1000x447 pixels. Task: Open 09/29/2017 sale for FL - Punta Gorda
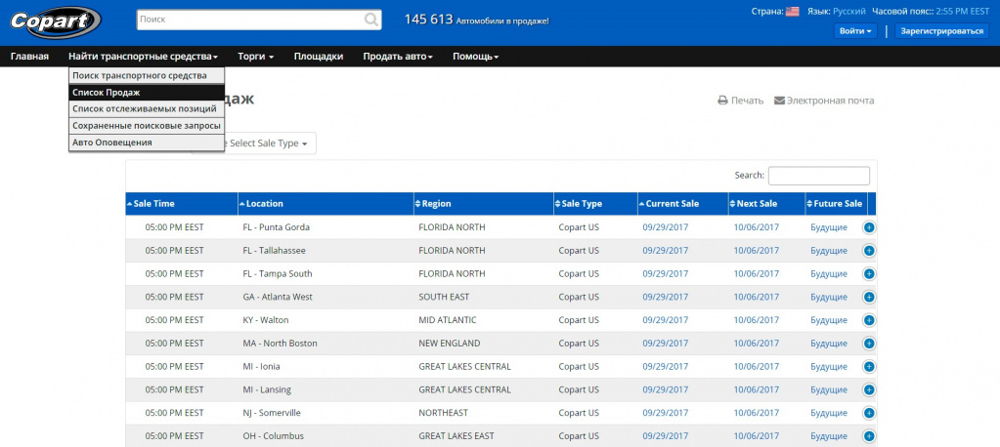pos(665,227)
